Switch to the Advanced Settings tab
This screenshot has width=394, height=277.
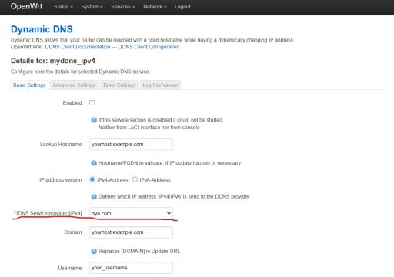point(74,85)
